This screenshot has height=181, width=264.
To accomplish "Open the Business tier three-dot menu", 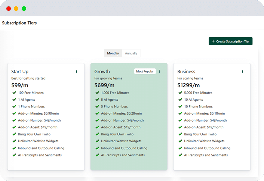I will coord(242,71).
